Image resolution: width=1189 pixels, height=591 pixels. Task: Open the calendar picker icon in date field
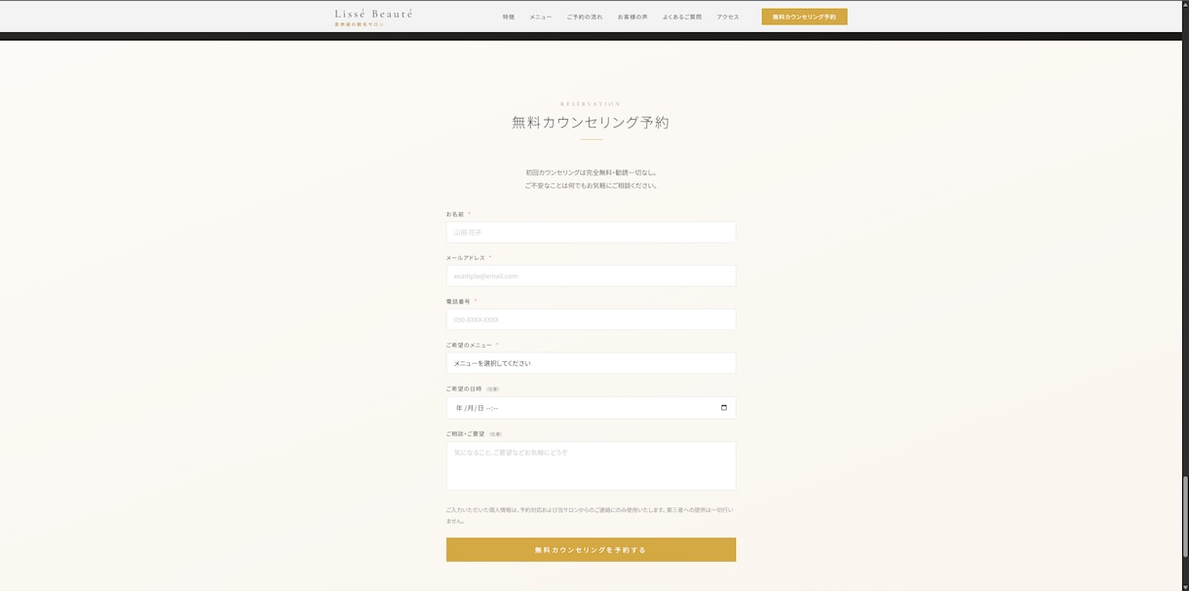coord(724,408)
